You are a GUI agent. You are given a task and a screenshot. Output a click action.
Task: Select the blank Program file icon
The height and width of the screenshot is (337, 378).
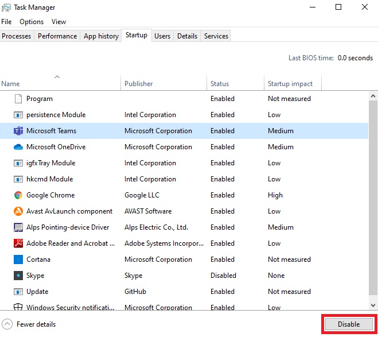(18, 99)
